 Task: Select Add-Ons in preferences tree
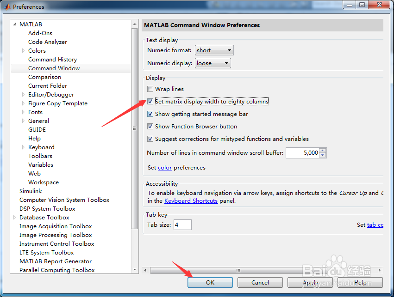(x=40, y=33)
